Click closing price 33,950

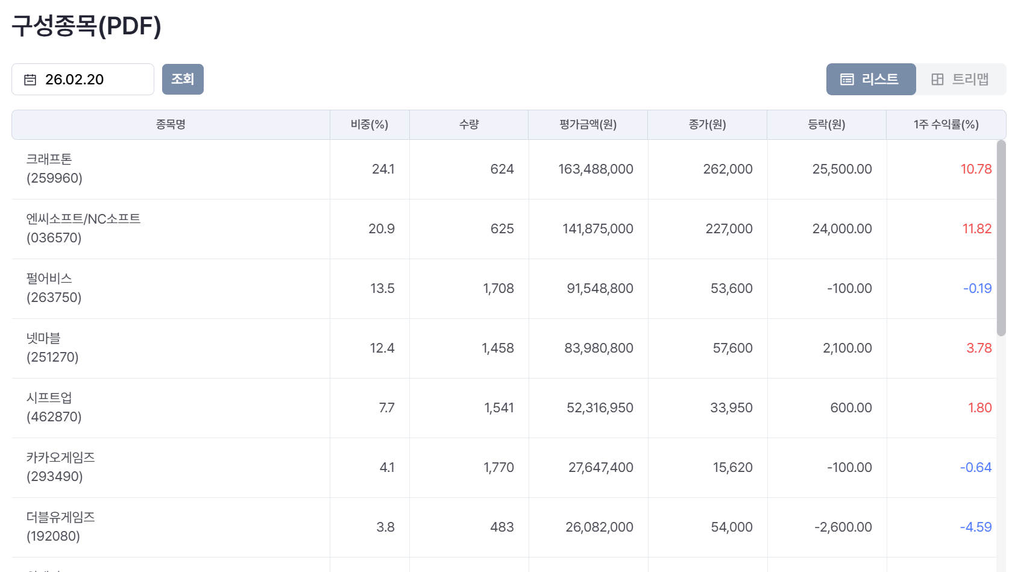point(731,407)
